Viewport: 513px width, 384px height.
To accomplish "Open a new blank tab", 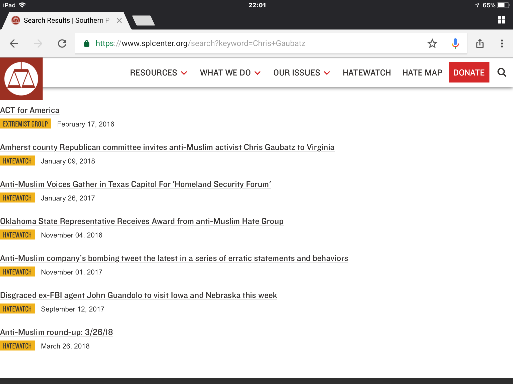I will coord(143,20).
